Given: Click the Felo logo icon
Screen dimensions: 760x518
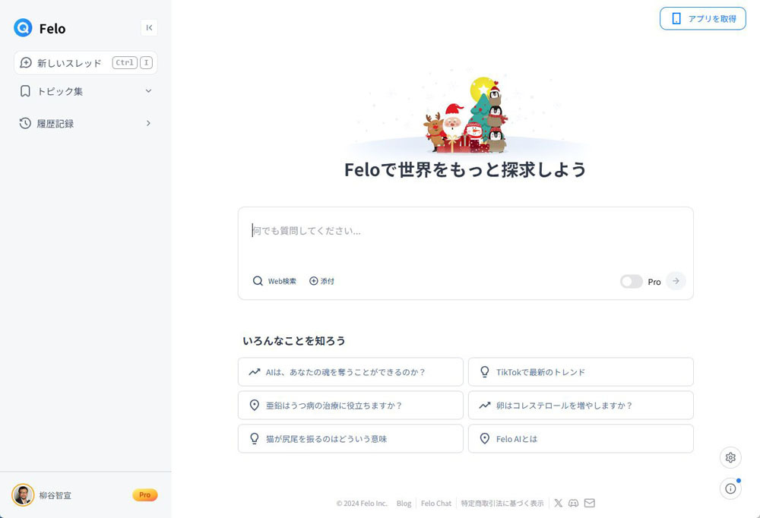Looking at the screenshot, I should (23, 28).
